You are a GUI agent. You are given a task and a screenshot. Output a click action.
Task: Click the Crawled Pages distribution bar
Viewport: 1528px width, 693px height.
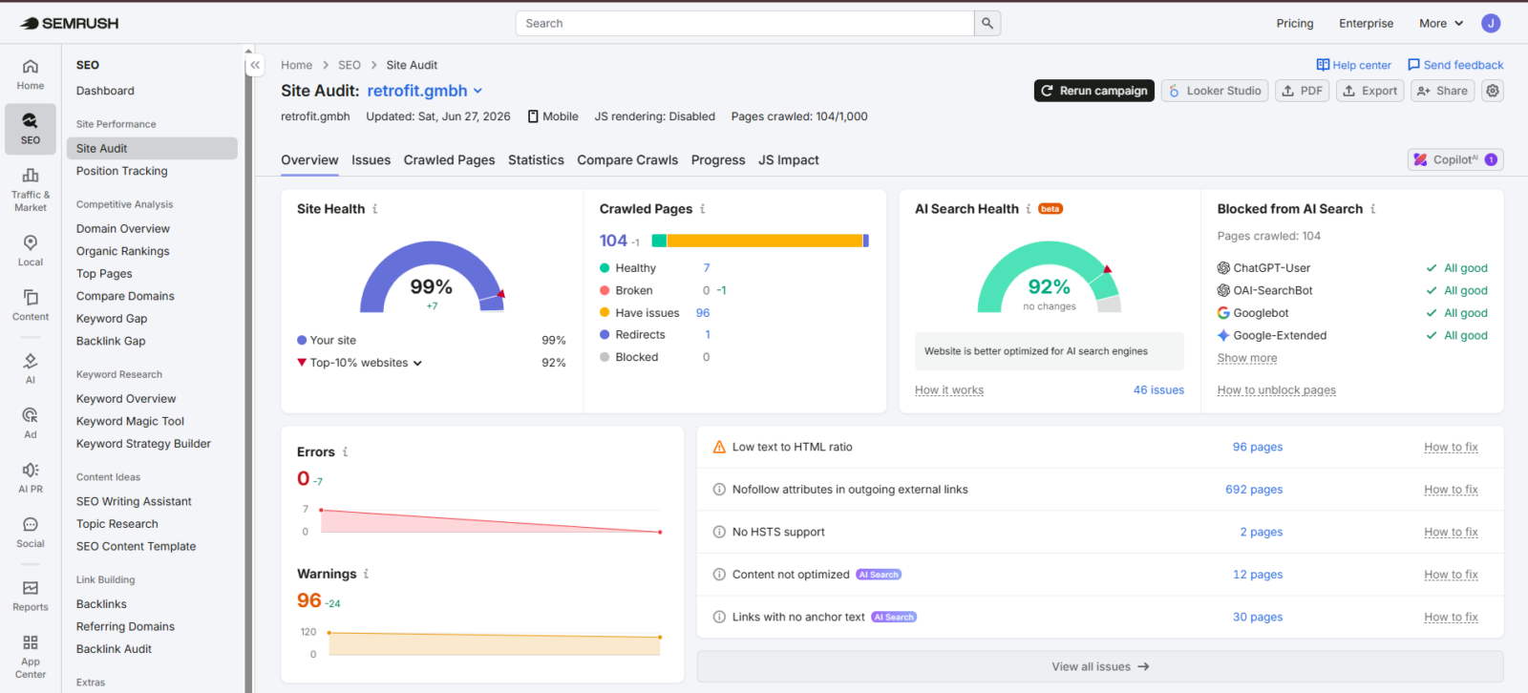coord(760,241)
